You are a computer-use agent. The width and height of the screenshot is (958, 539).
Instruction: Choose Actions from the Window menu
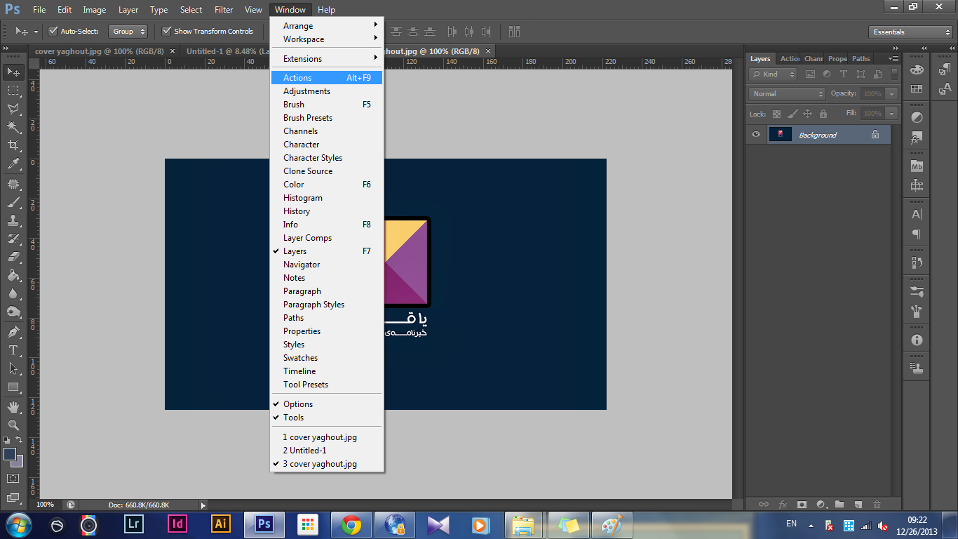(x=297, y=78)
